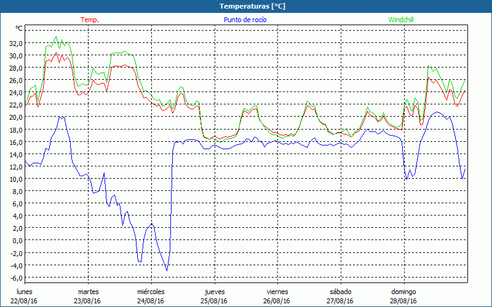Select the blue 'Punto de rocío' legend label

(x=244, y=20)
